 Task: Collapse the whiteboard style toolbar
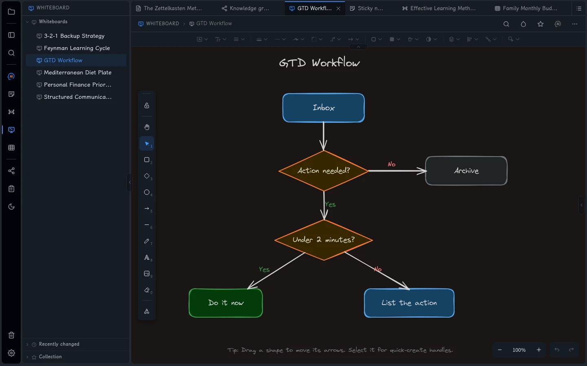click(x=358, y=47)
